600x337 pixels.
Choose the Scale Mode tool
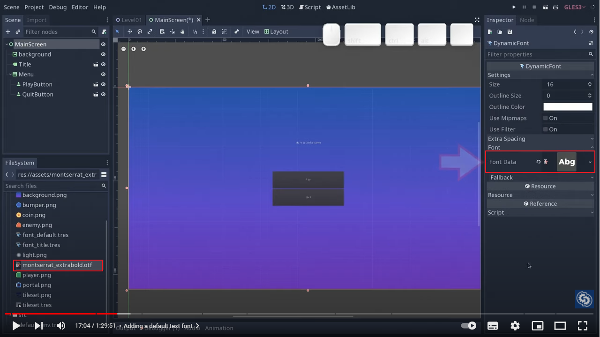150,31
